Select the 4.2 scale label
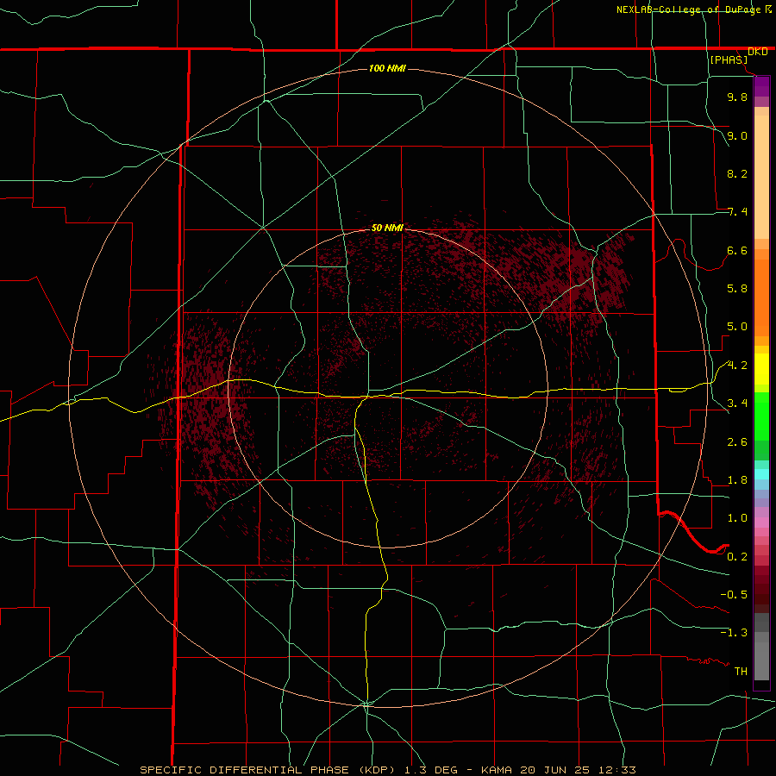 737,366
